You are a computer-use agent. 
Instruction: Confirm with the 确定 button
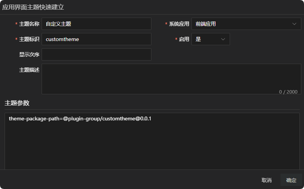point(291,180)
